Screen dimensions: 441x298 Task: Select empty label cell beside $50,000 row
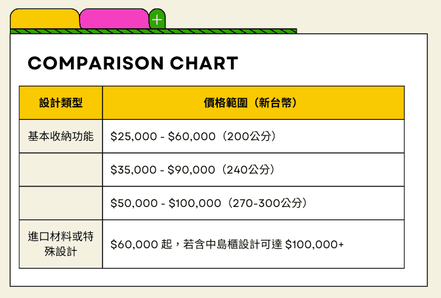[x=61, y=203]
